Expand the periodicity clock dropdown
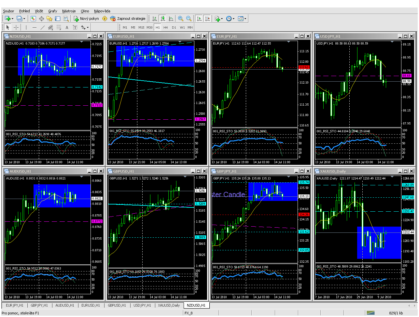 point(233,19)
